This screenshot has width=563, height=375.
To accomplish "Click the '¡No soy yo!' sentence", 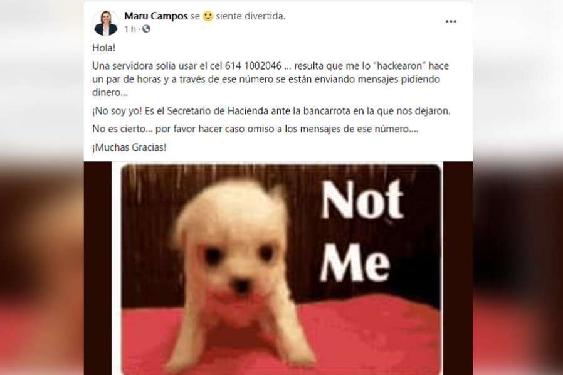I will pos(117,111).
